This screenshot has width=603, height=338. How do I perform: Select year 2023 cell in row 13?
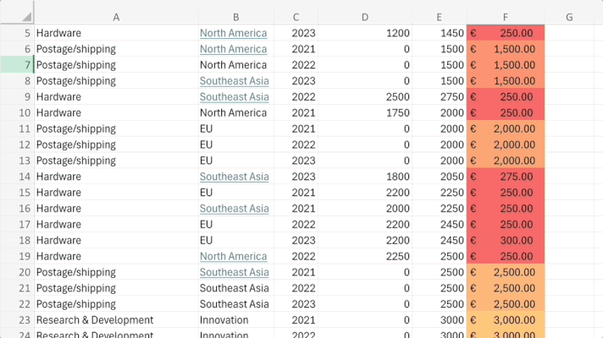pos(296,161)
